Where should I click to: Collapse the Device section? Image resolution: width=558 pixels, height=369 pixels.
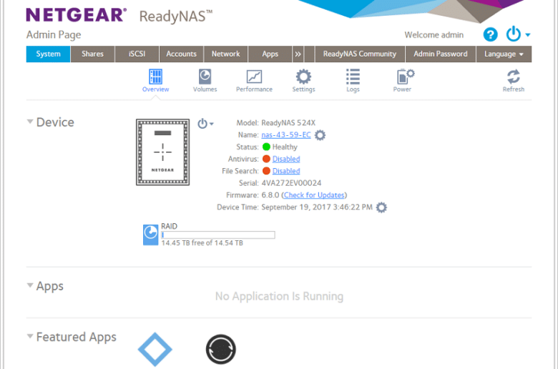coord(30,122)
